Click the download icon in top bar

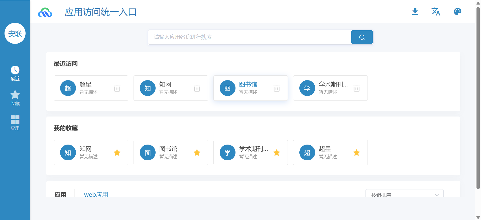[415, 12]
